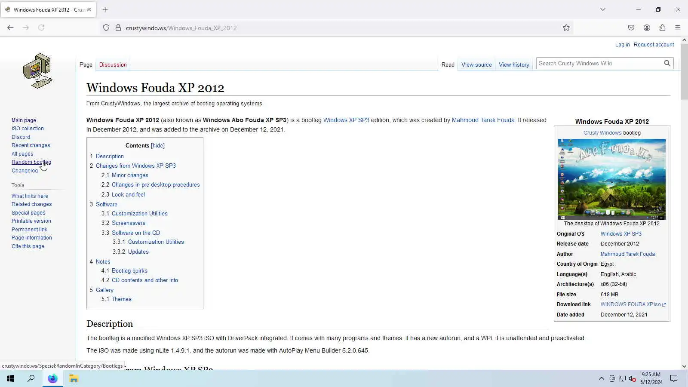This screenshot has width=688, height=387.
Task: Open taskbar Search
Action: pos(31,378)
